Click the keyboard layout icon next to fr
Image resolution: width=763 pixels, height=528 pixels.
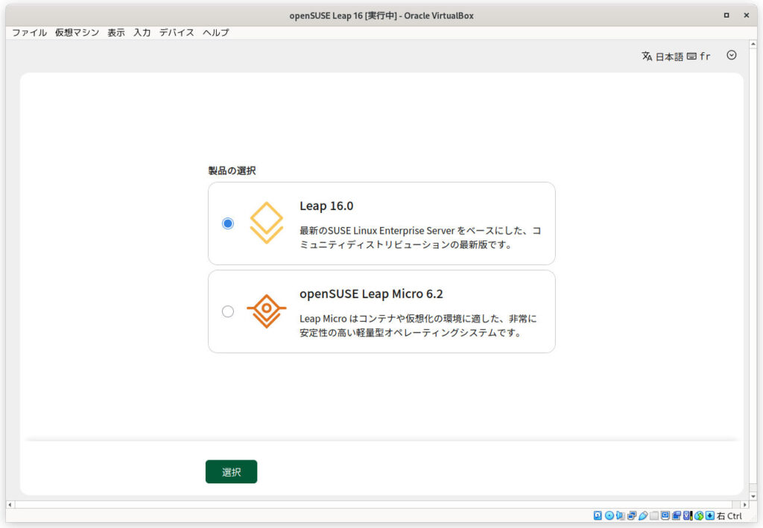tap(691, 57)
